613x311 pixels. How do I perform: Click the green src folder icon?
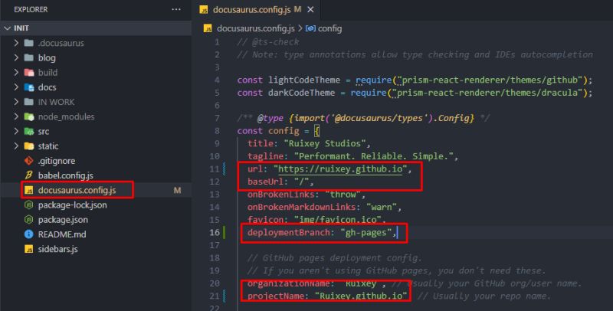pyautogui.click(x=29, y=131)
